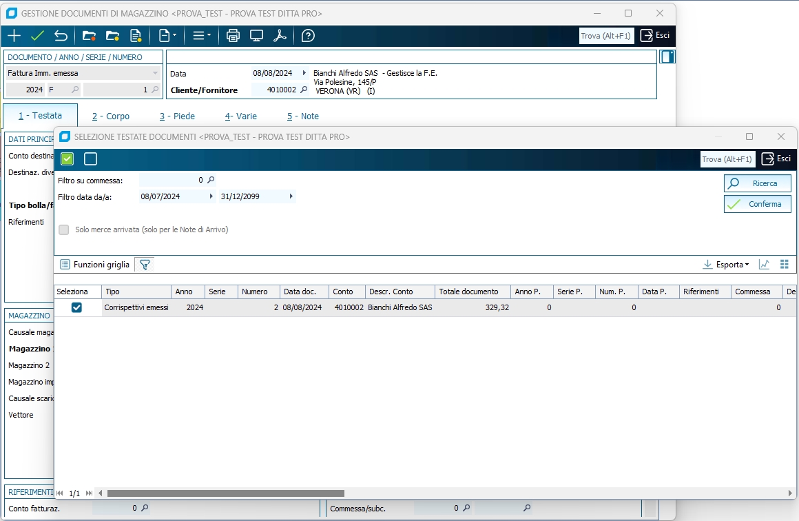Open Funzioni griglia menu
This screenshot has width=799, height=521.
point(95,265)
